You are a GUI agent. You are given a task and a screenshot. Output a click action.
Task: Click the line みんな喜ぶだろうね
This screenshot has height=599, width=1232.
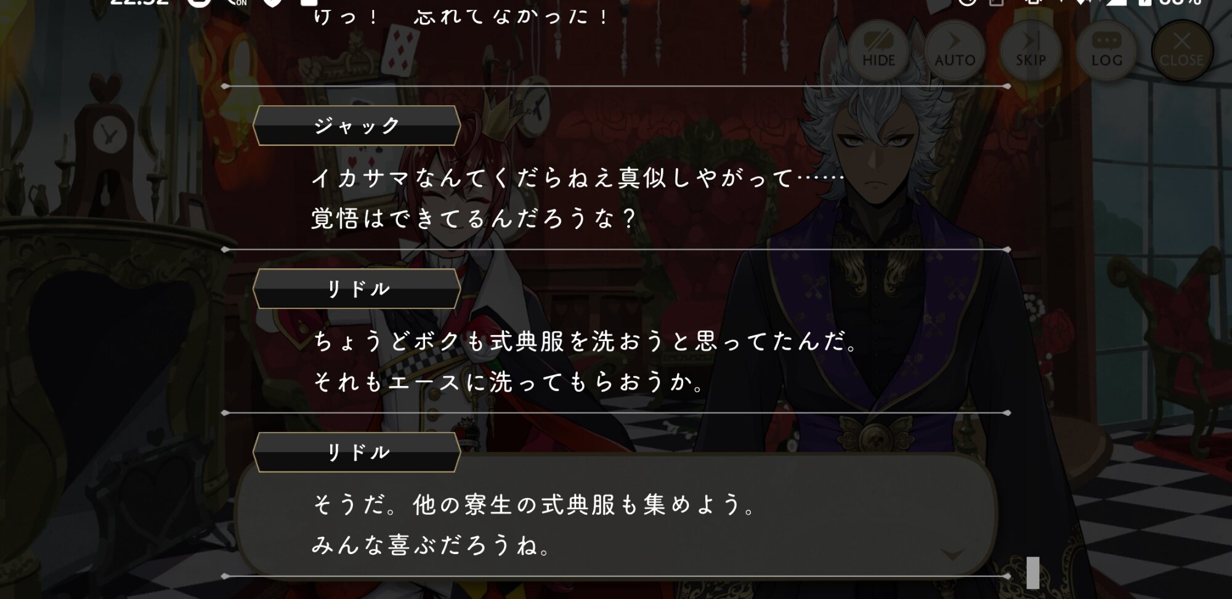tap(431, 545)
